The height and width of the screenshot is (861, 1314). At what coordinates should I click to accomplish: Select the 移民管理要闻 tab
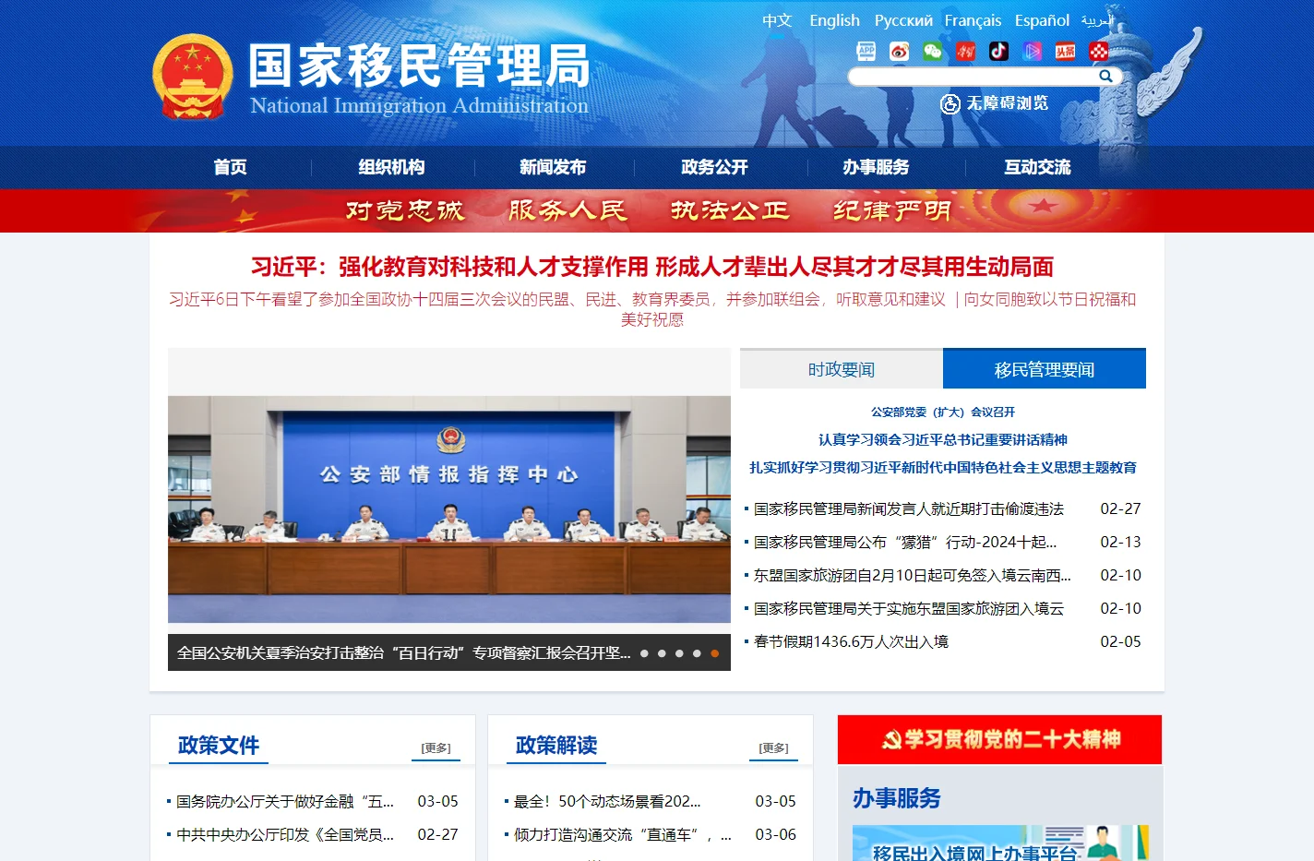click(1045, 369)
